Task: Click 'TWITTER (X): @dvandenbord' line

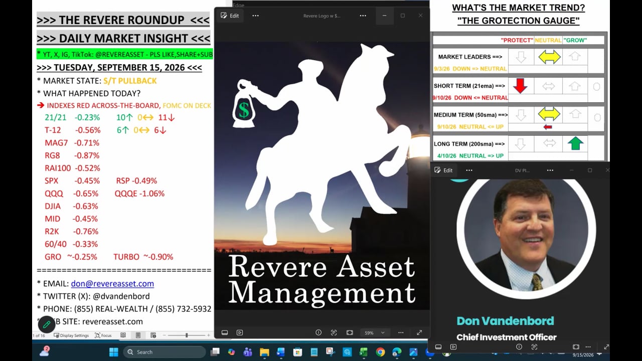Action: click(93, 296)
